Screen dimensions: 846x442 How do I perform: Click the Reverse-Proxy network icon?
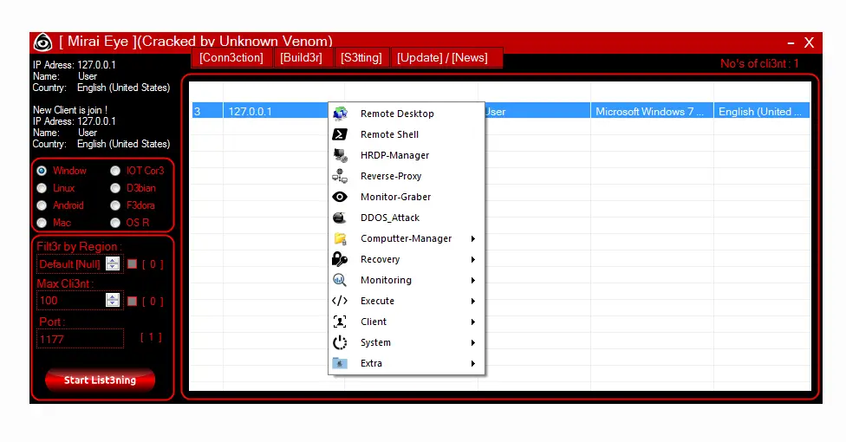[341, 176]
